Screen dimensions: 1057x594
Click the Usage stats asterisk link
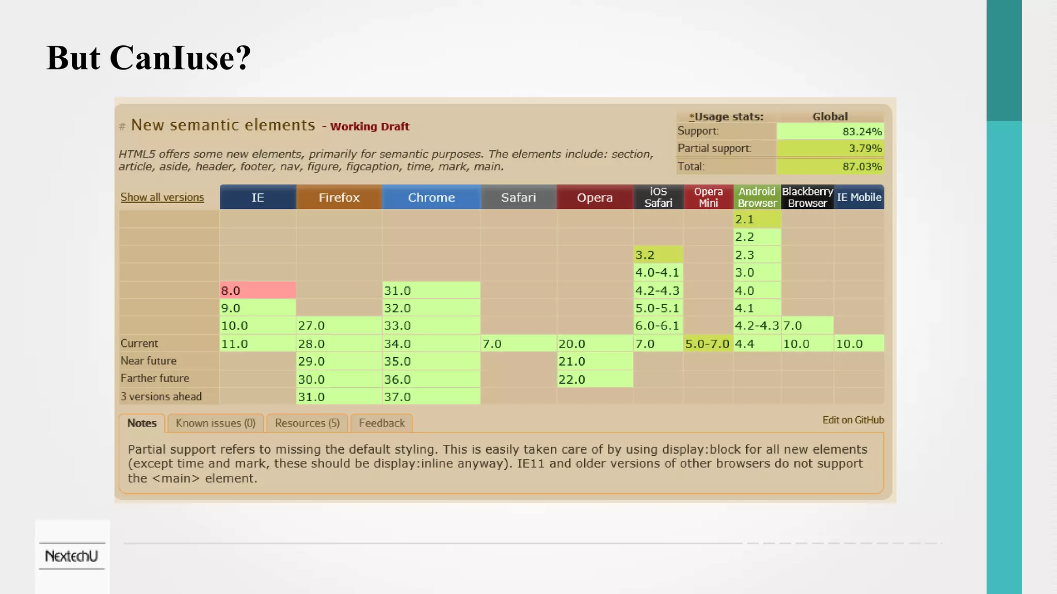[x=692, y=117]
